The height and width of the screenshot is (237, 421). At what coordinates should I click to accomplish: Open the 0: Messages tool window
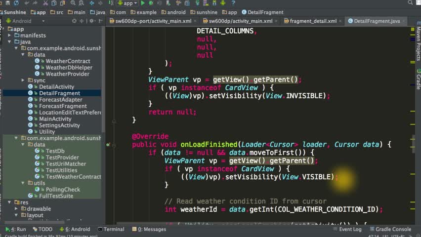149,229
